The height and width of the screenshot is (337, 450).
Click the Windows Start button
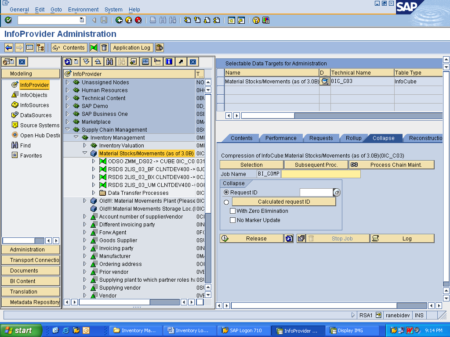(x=20, y=330)
